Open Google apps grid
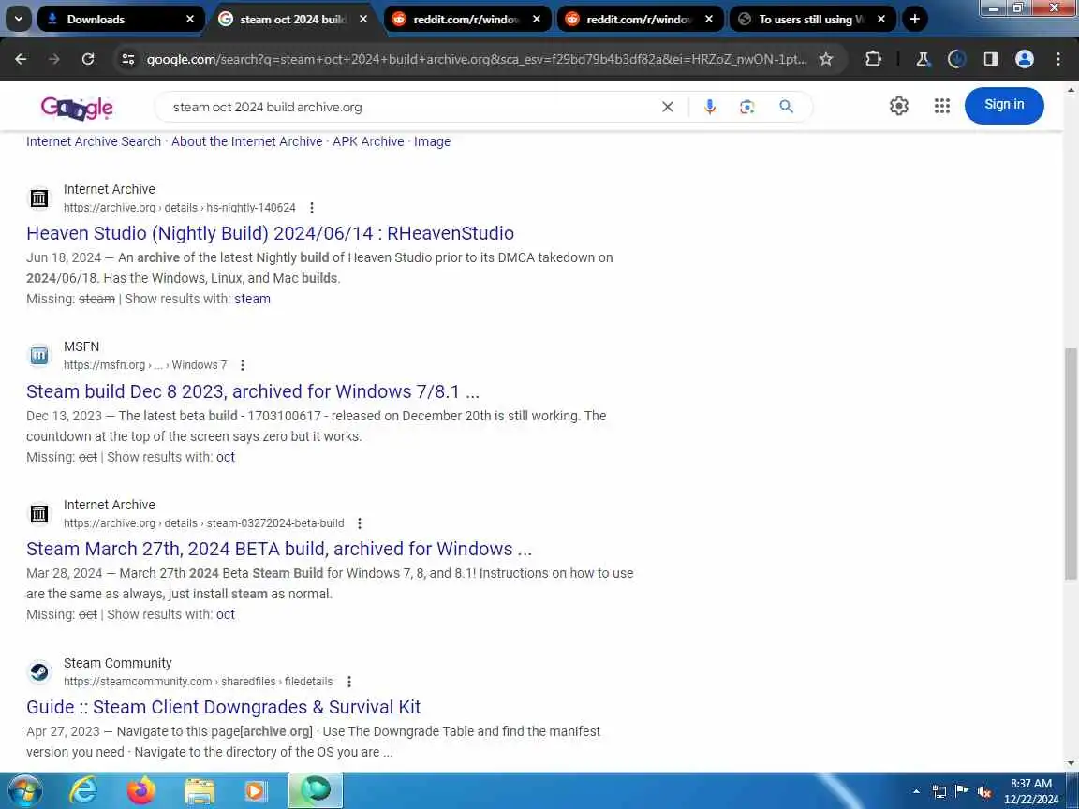 pyautogui.click(x=942, y=105)
